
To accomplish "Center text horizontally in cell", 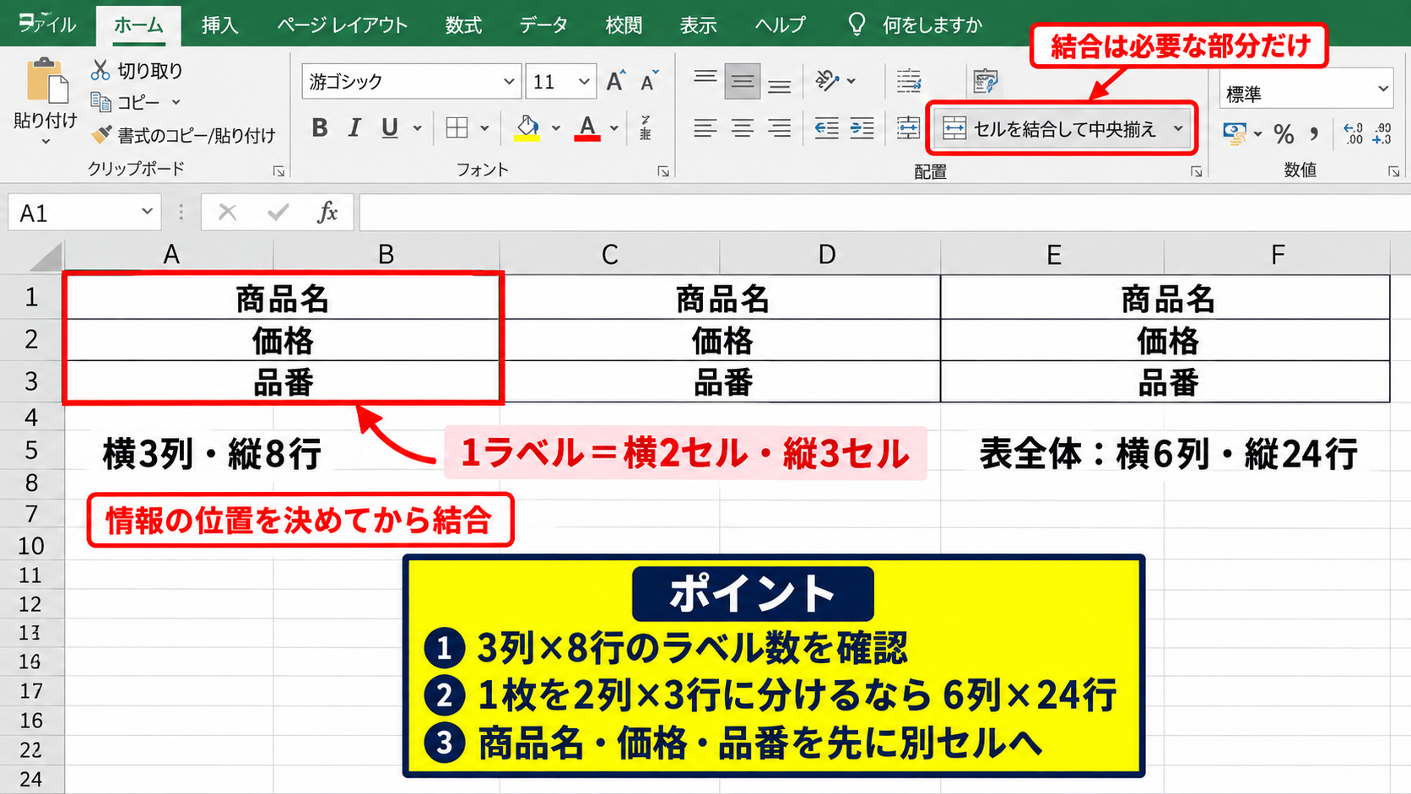I will coord(743,128).
